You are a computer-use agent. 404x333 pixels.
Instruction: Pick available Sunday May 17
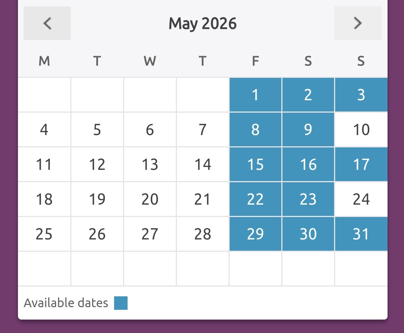point(361,165)
